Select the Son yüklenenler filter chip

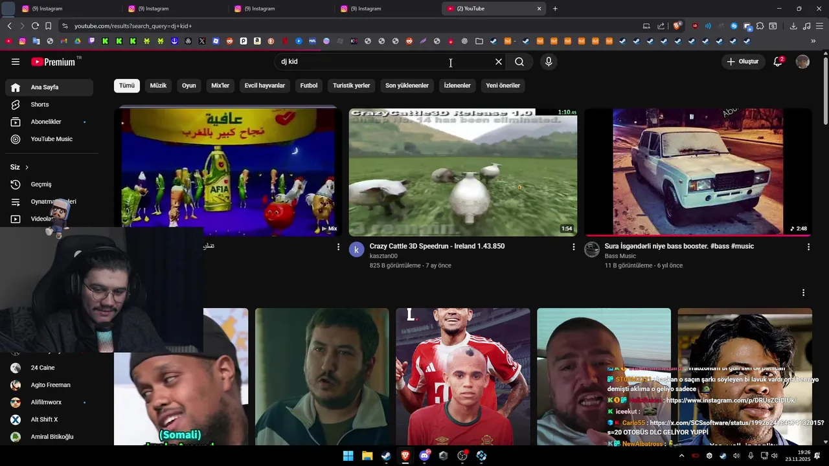click(x=407, y=85)
